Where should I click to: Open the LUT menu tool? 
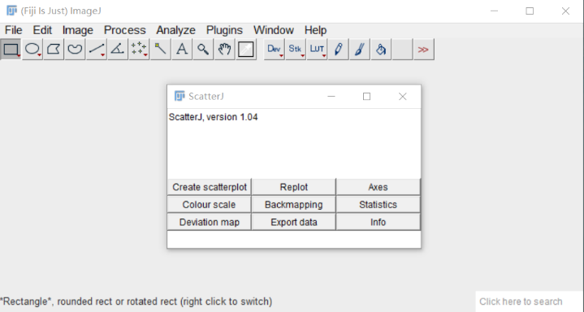317,50
